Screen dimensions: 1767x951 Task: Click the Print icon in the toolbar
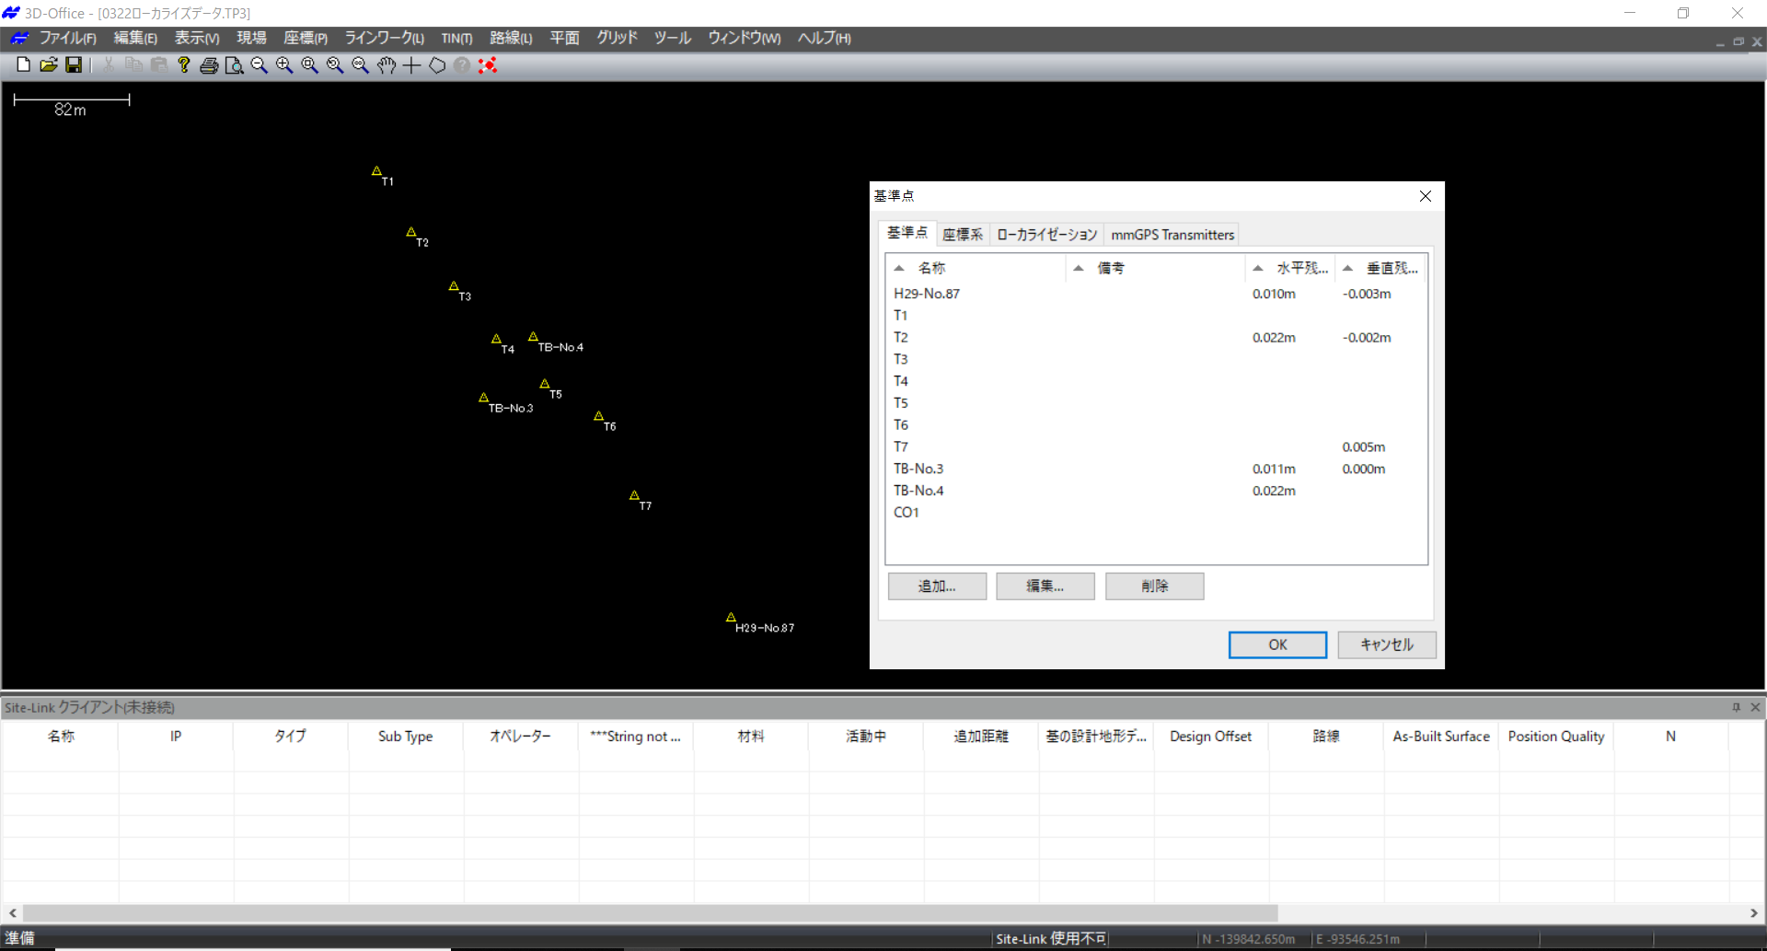[209, 65]
